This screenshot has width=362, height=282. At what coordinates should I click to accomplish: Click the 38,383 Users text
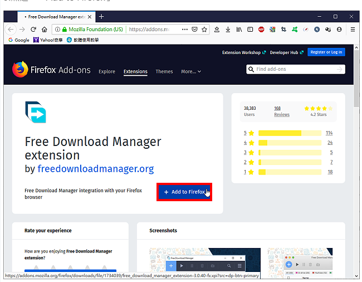(250, 111)
